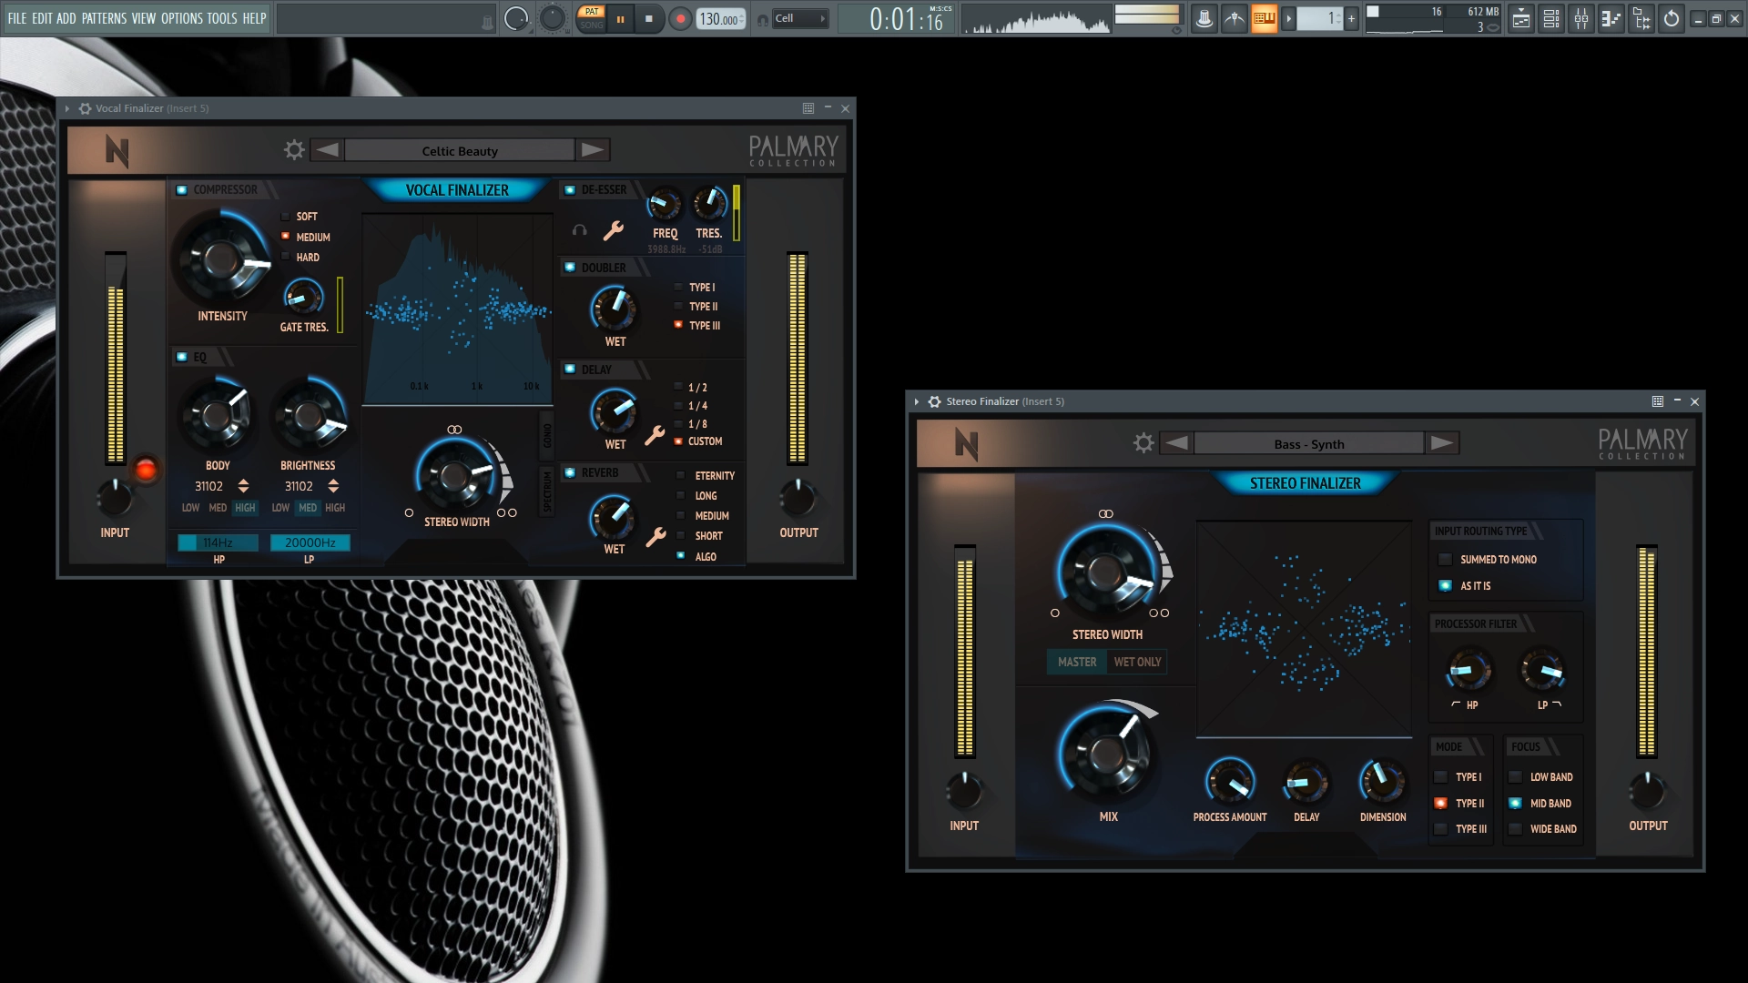
Task: Open Bass - Synth preset selector
Action: pos(1309,443)
